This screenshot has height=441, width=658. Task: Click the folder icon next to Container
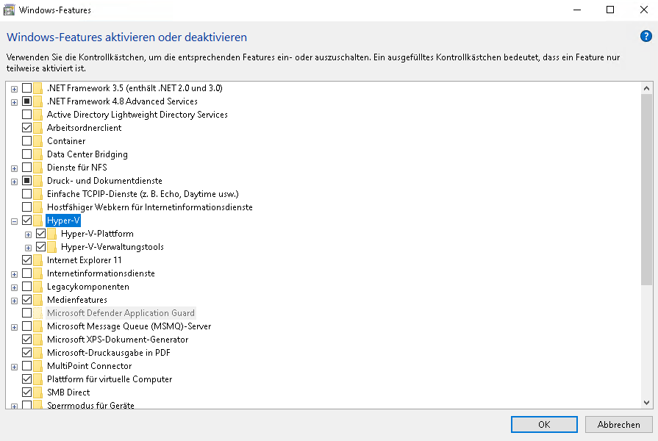[37, 141]
